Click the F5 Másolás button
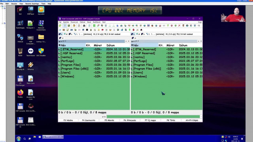 tap(109, 120)
